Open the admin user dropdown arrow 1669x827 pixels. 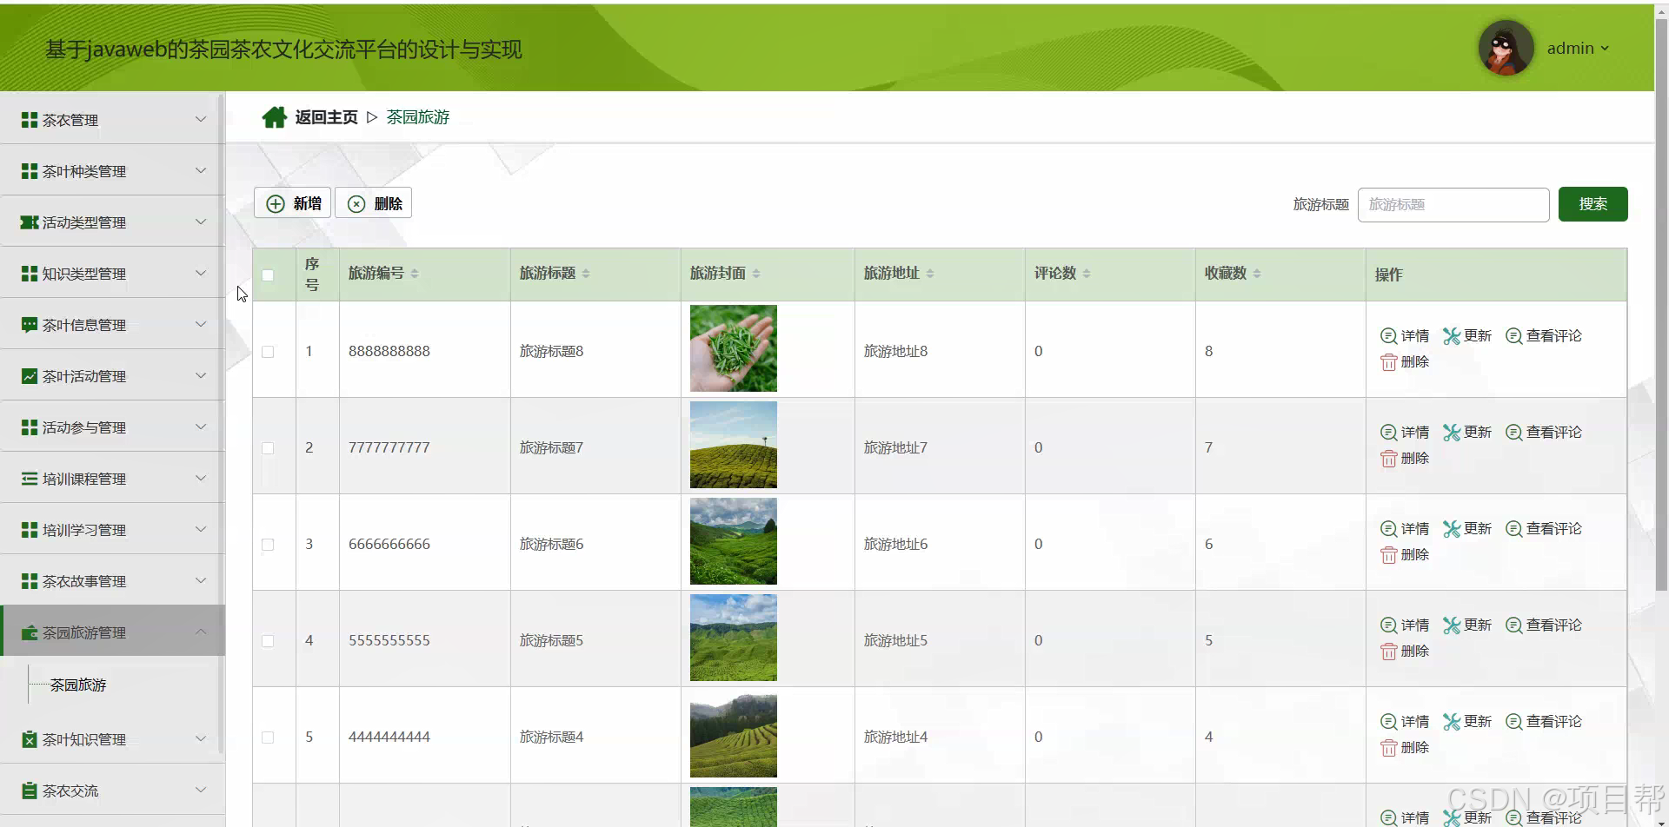coord(1605,49)
